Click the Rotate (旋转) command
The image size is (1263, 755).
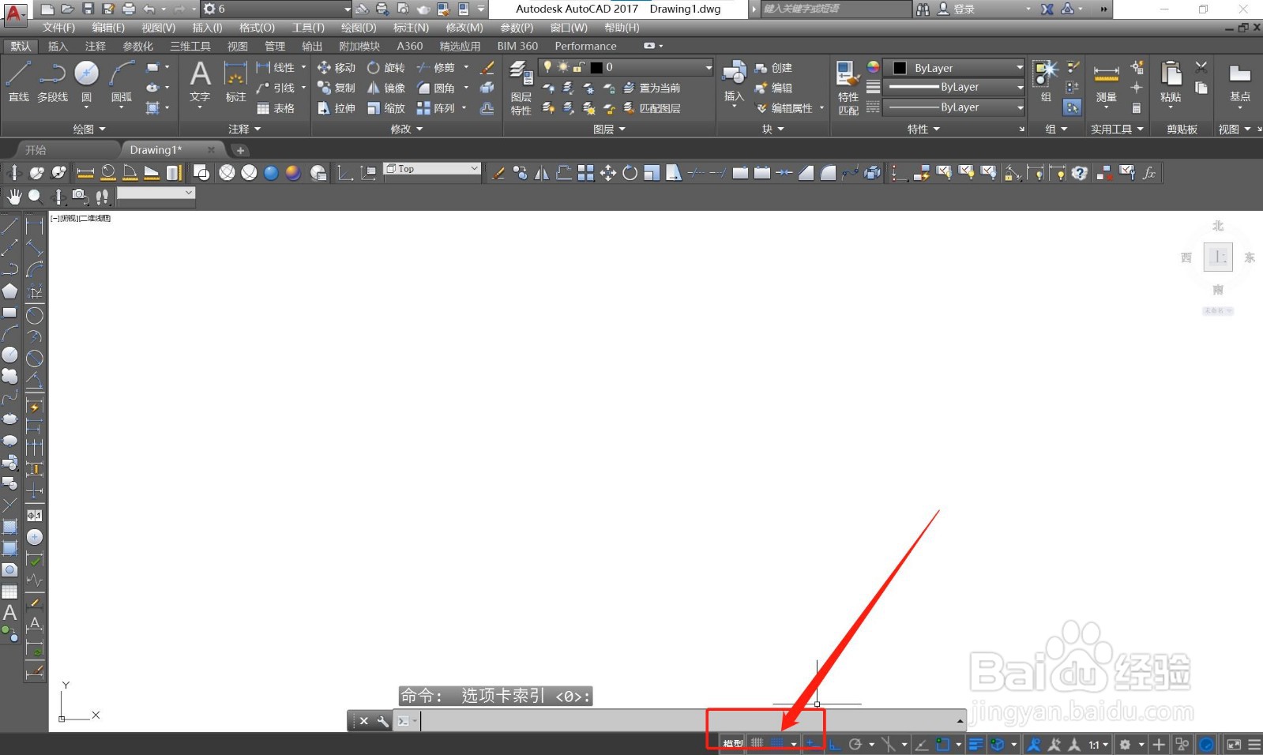click(386, 68)
